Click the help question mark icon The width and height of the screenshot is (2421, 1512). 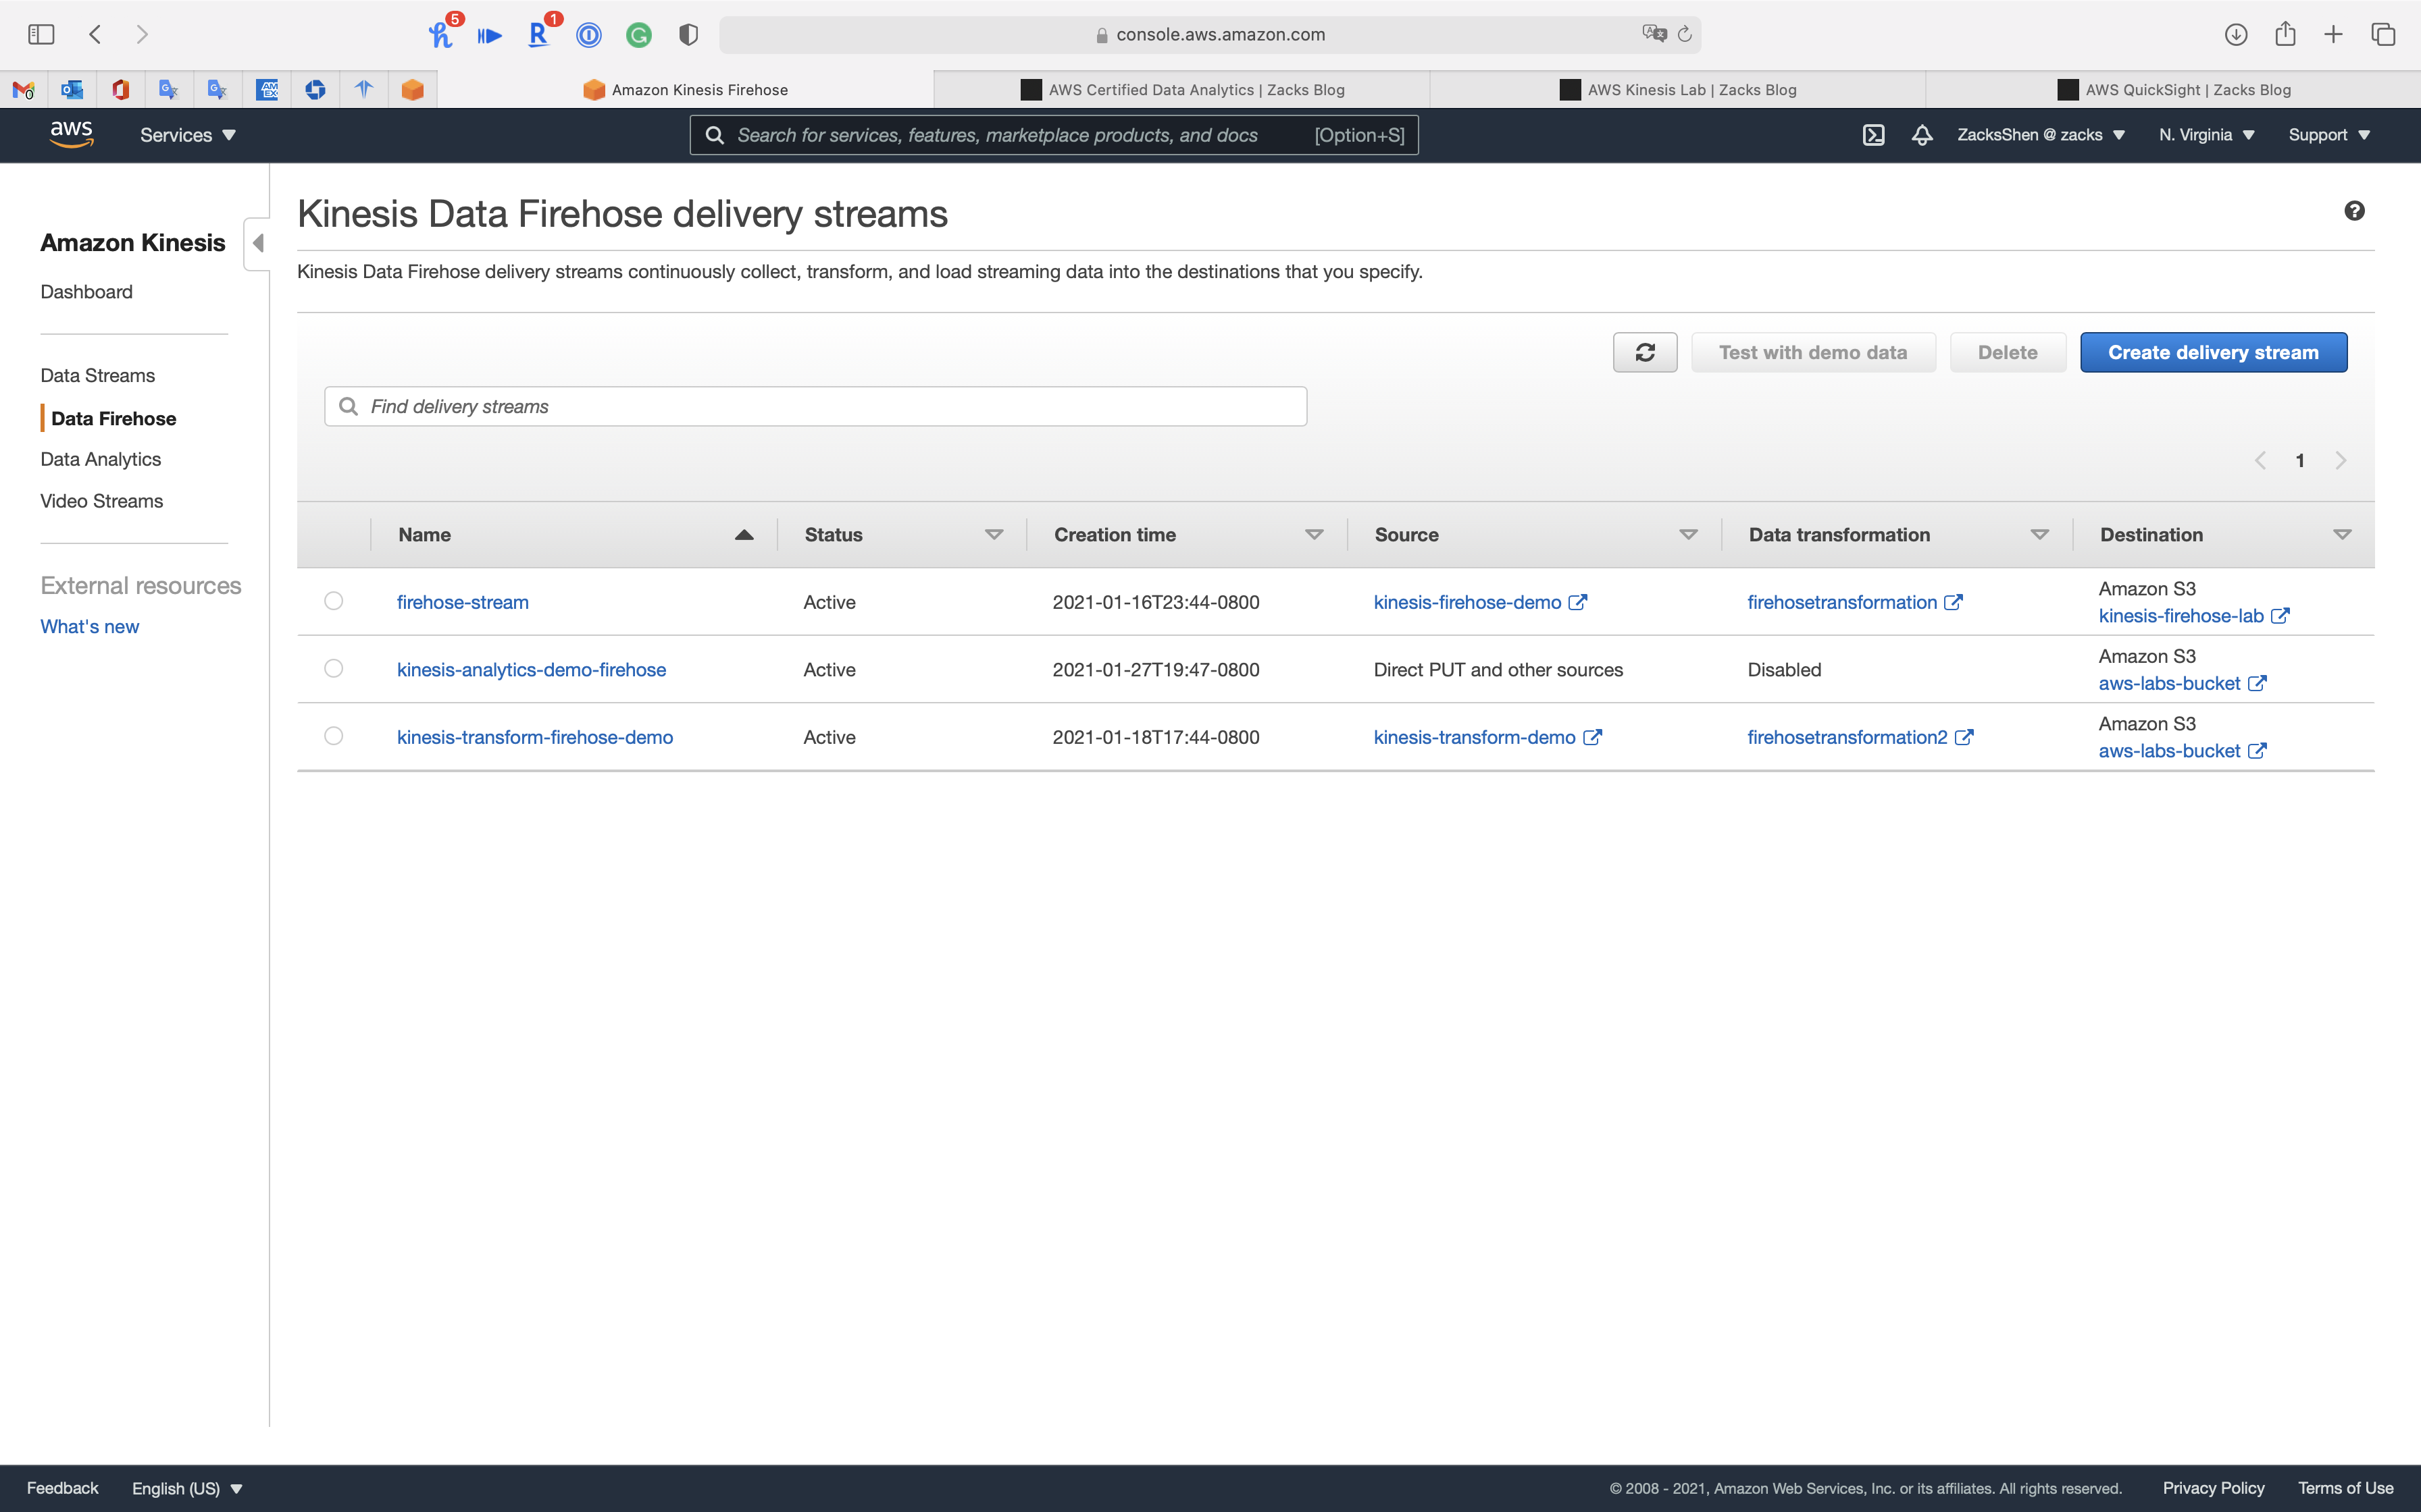2354,211
